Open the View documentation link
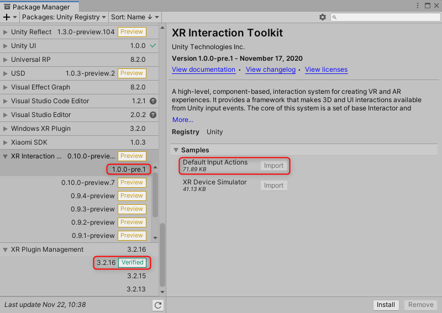Screen dimensions: 442x313 (x=203, y=70)
